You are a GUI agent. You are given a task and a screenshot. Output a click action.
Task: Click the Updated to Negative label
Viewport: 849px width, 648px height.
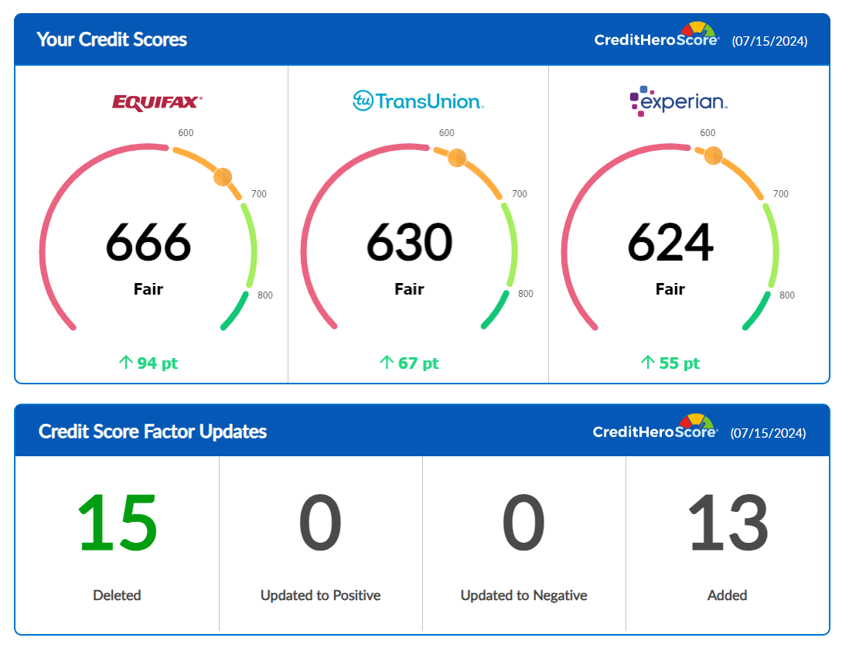523,595
